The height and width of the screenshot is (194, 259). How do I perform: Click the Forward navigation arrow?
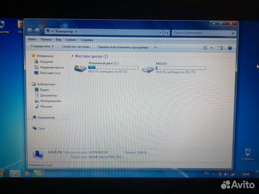click(x=37, y=32)
